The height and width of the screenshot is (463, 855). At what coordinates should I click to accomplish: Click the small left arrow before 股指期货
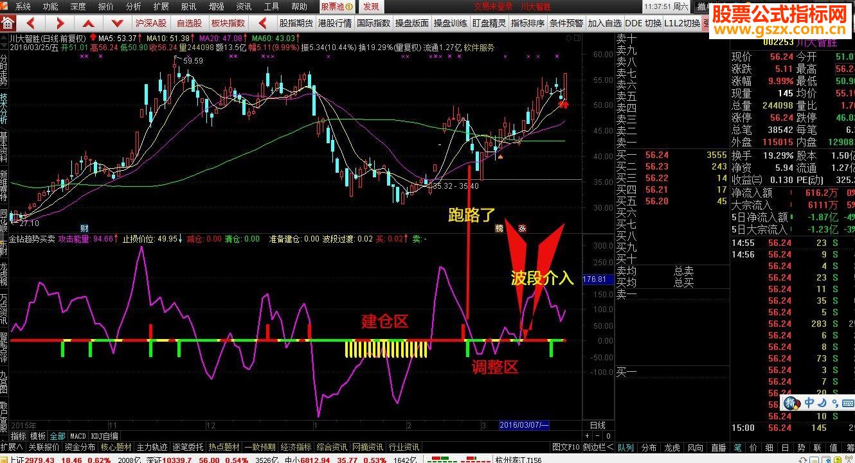[264, 23]
